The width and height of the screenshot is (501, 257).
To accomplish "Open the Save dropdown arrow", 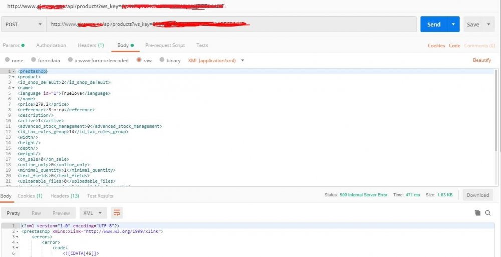I will click(488, 24).
